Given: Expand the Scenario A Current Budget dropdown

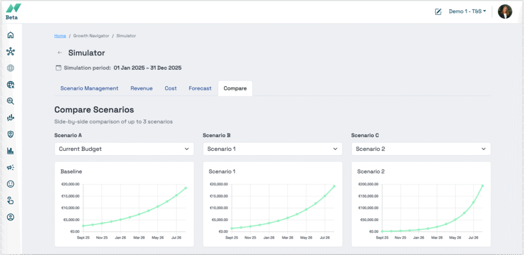Looking at the screenshot, I should (124, 149).
